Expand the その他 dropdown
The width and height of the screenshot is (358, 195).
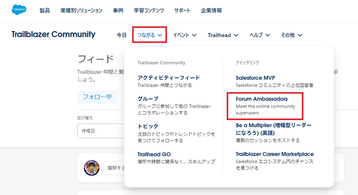(291, 35)
